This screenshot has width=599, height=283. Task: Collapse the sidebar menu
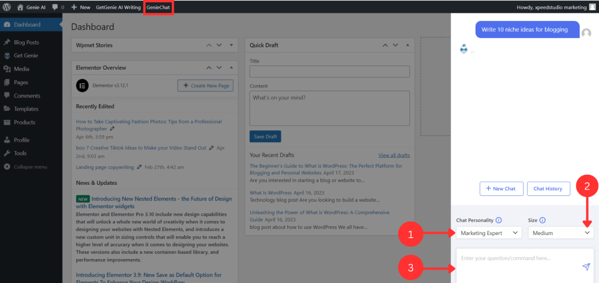click(x=32, y=167)
